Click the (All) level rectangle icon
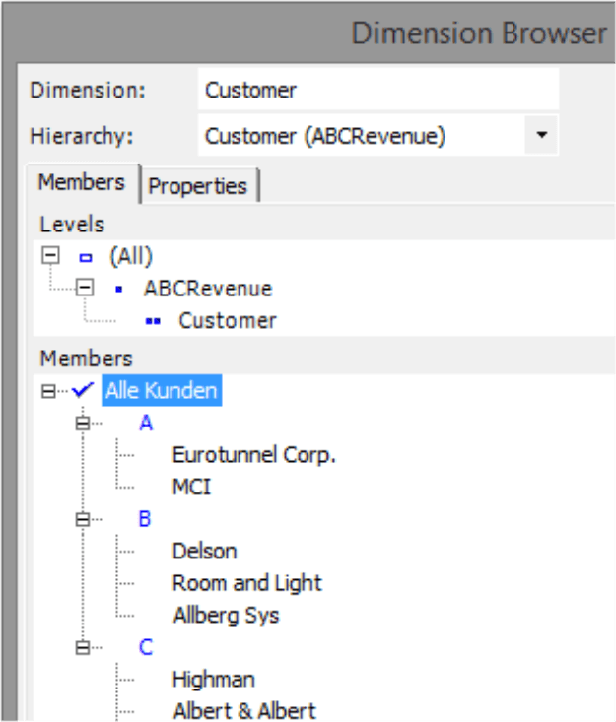This screenshot has width=616, height=722. click(x=86, y=257)
